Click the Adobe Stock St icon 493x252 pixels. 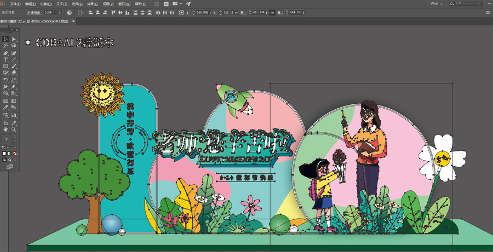click(x=166, y=4)
